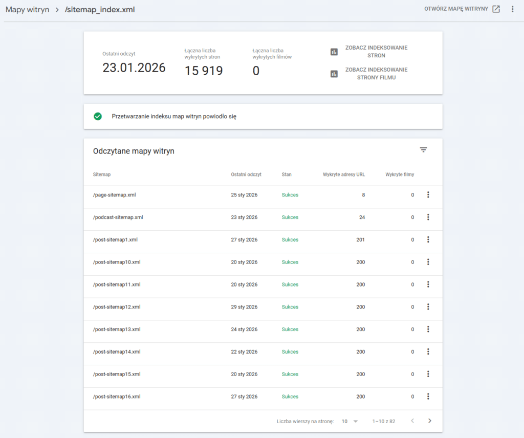The width and height of the screenshot is (524, 438).
Task: Open the kebab menu for /page-sitemap.xml
Action: [428, 194]
